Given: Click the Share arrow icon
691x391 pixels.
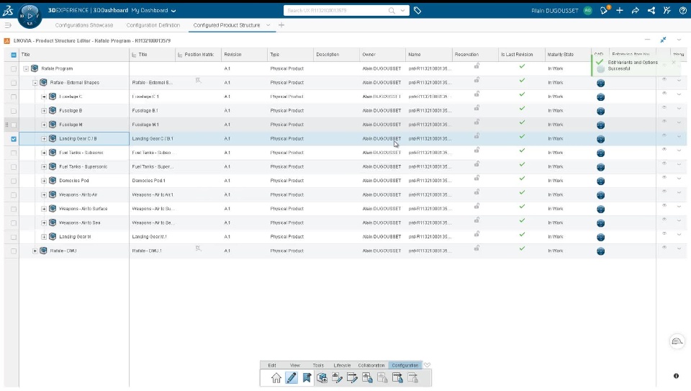Looking at the screenshot, I should coord(635,10).
